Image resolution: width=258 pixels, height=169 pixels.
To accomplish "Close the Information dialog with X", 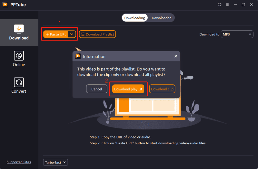I will click(x=175, y=56).
